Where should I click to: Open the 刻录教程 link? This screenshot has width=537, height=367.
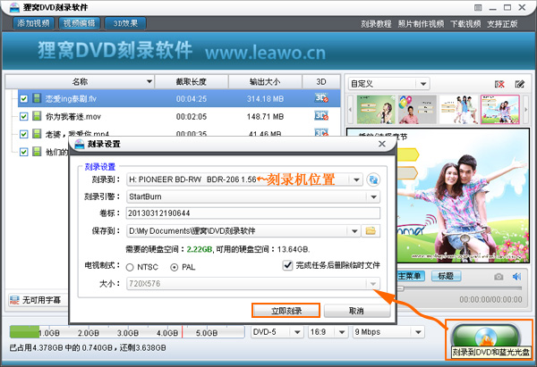tap(376, 24)
